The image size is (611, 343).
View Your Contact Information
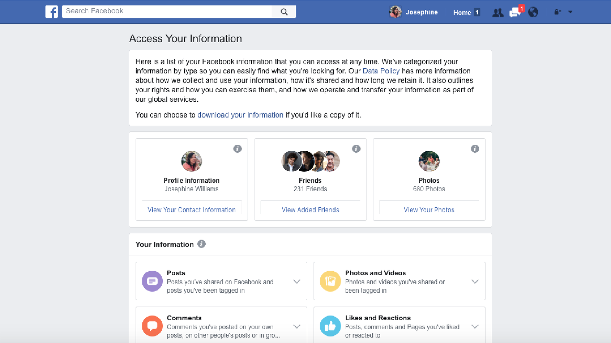[x=191, y=210]
